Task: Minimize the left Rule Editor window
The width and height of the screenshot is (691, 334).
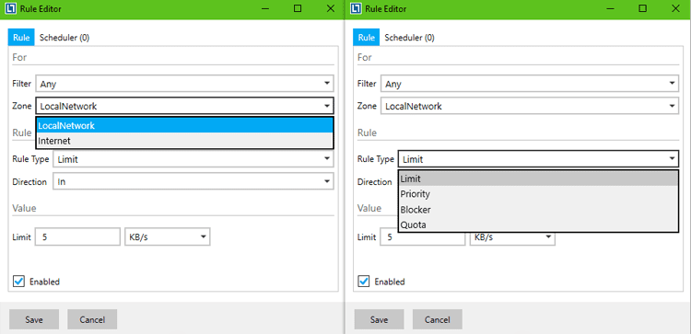Action: coord(264,9)
